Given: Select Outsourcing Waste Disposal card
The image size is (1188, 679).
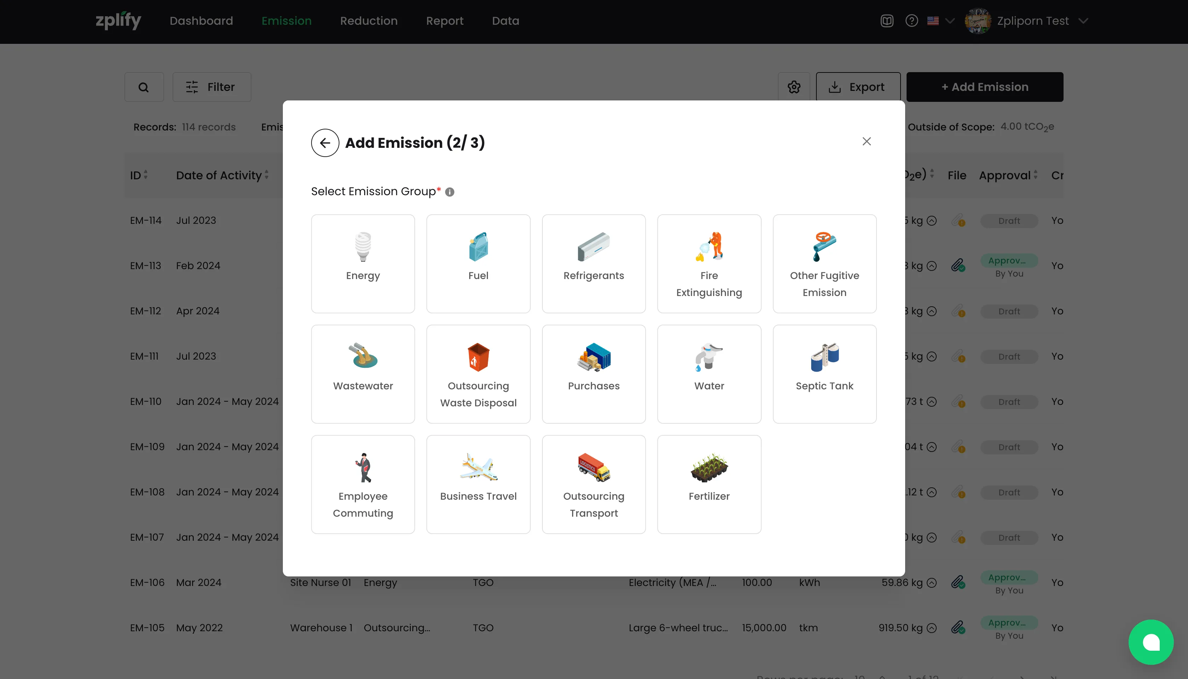Looking at the screenshot, I should click(x=478, y=373).
